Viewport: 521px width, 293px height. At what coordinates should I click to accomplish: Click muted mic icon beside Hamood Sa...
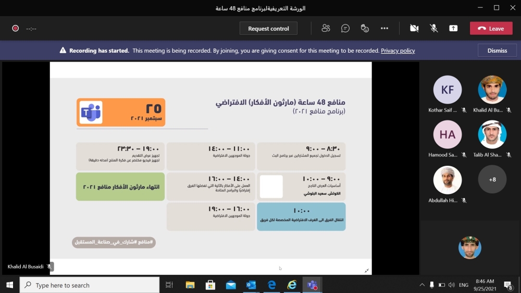[464, 155]
